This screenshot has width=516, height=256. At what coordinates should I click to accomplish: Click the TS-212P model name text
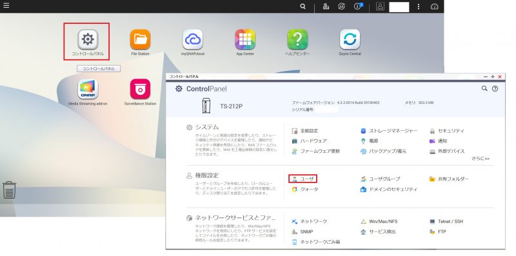click(x=231, y=106)
